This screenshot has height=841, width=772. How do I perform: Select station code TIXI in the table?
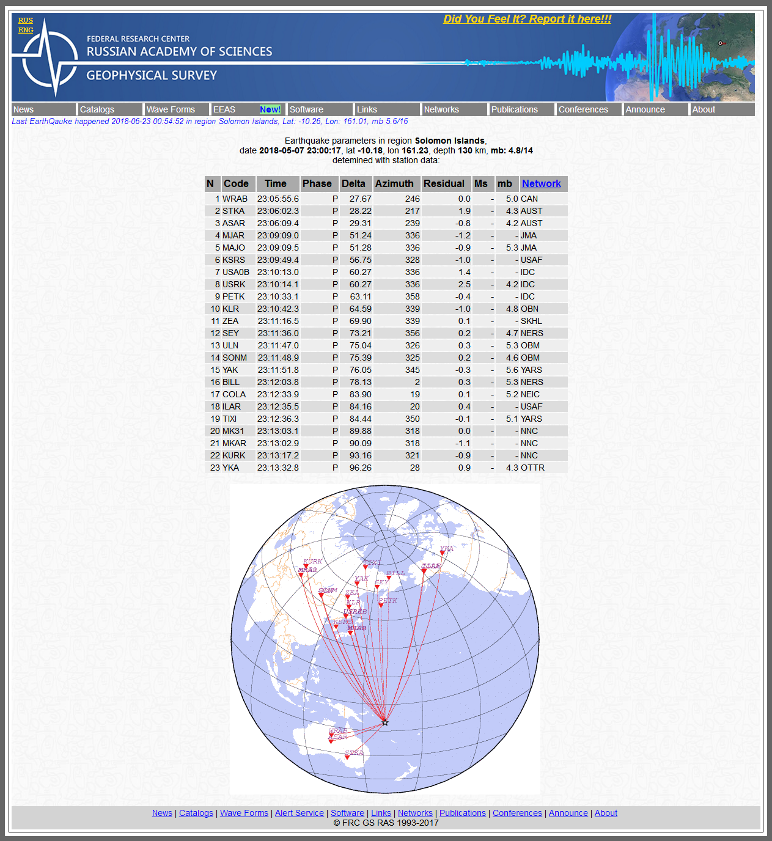point(229,419)
